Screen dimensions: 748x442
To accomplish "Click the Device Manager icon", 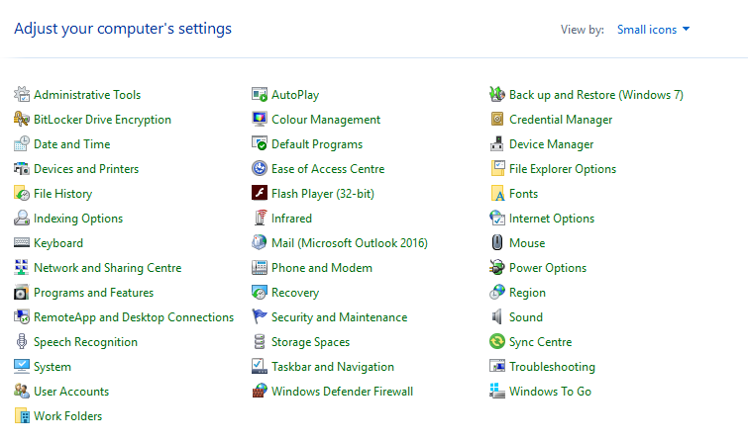I will [x=497, y=143].
